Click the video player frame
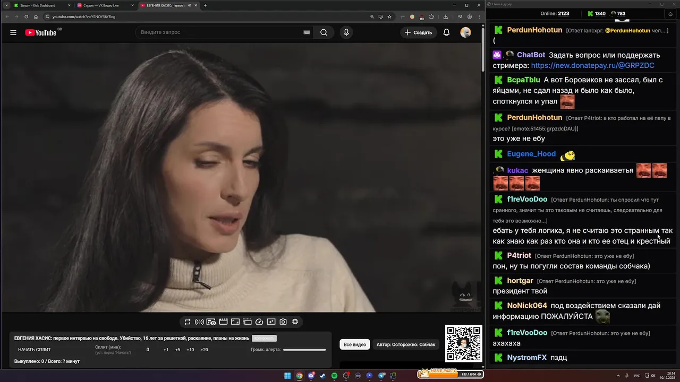This screenshot has width=680, height=382. pyautogui.click(x=242, y=177)
